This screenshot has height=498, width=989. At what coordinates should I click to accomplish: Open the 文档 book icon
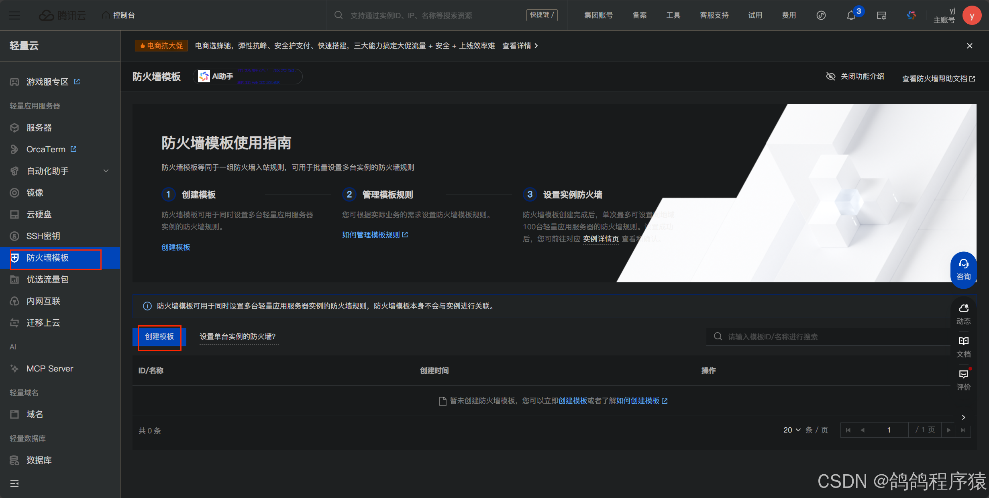pos(963,341)
